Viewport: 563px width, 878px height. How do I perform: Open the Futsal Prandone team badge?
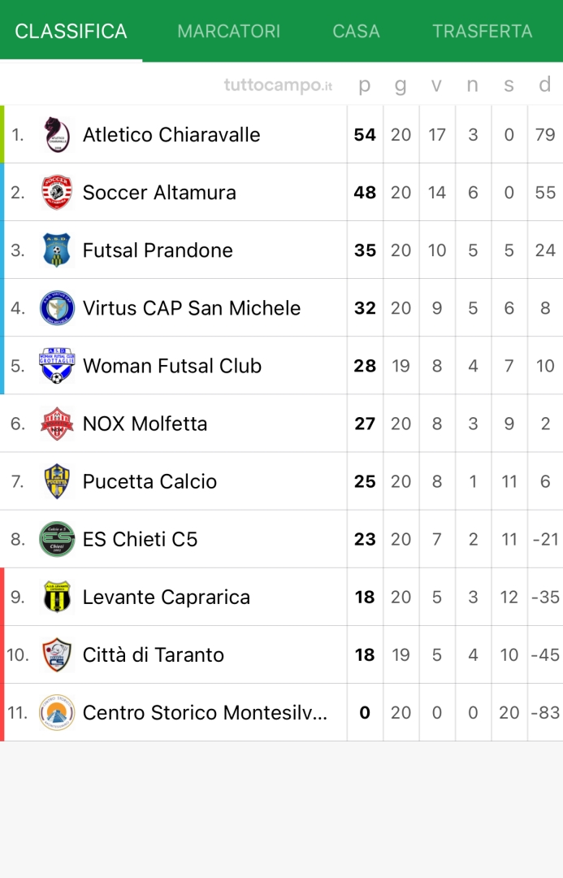[57, 250]
